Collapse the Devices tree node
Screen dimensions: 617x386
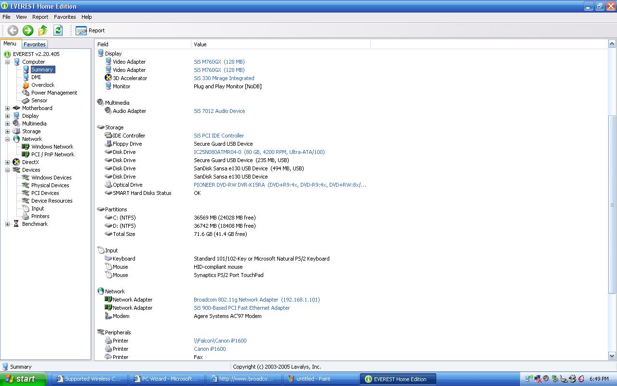pos(7,170)
